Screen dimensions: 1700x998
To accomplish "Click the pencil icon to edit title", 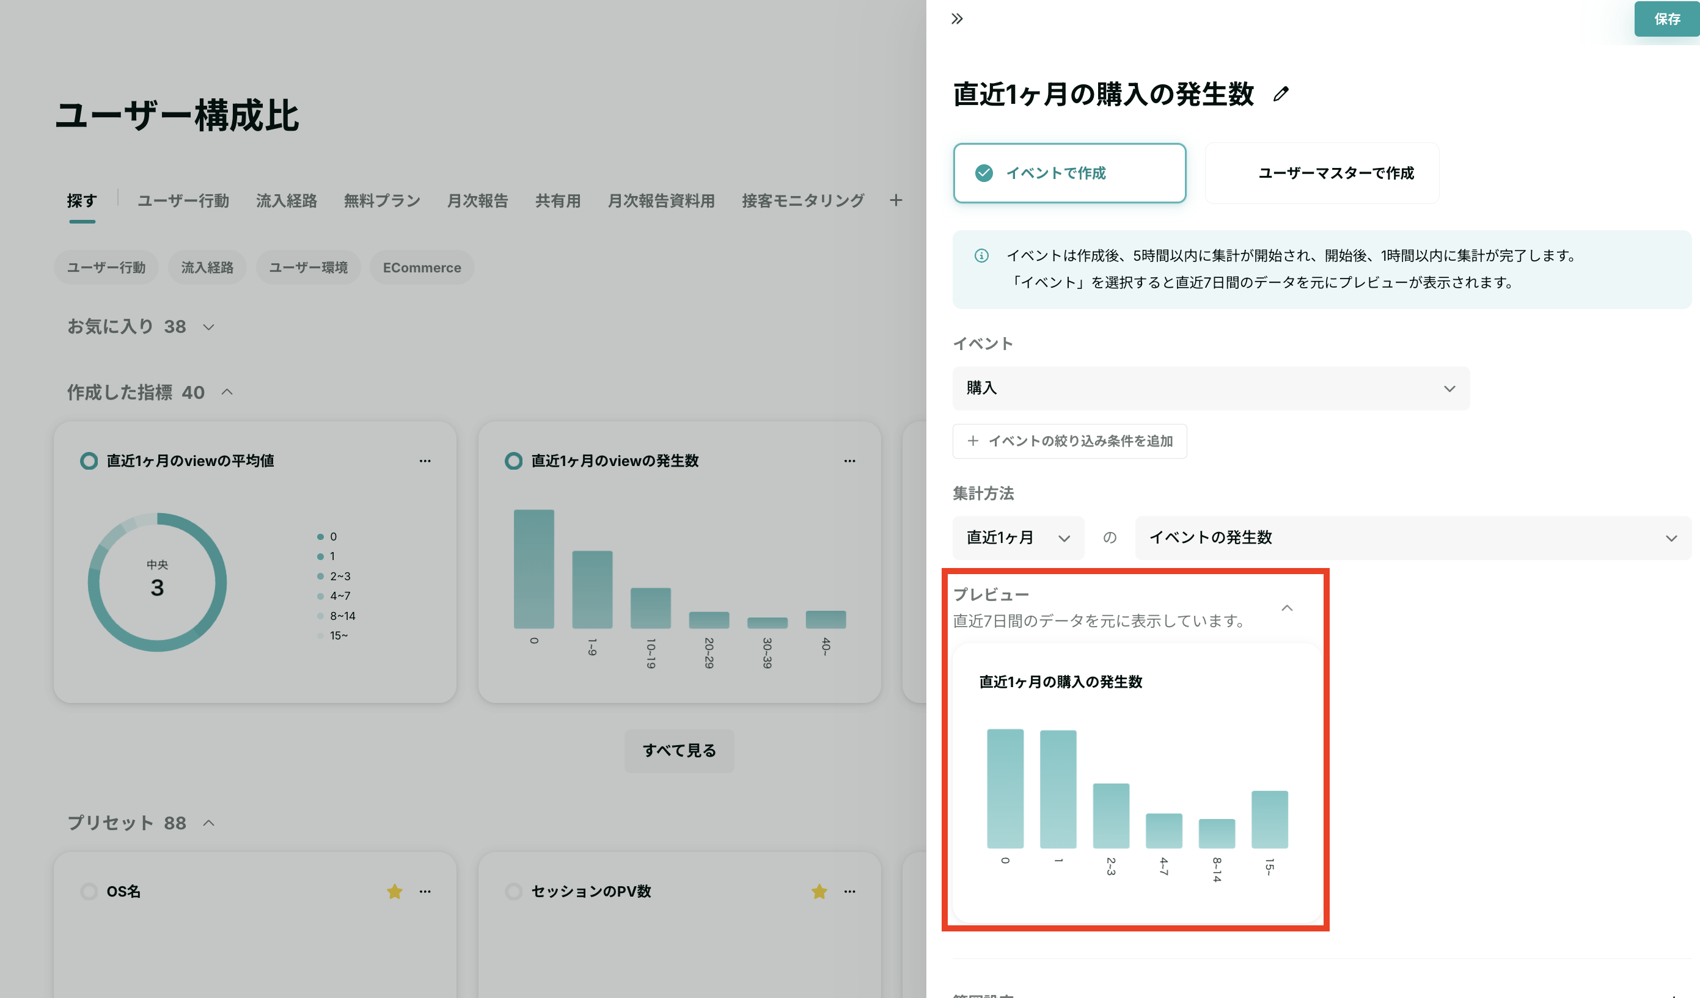I will (1280, 93).
